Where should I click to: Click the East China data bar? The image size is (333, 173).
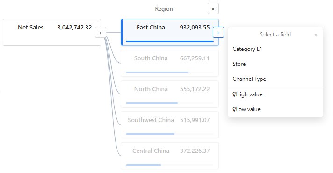coord(169,42)
